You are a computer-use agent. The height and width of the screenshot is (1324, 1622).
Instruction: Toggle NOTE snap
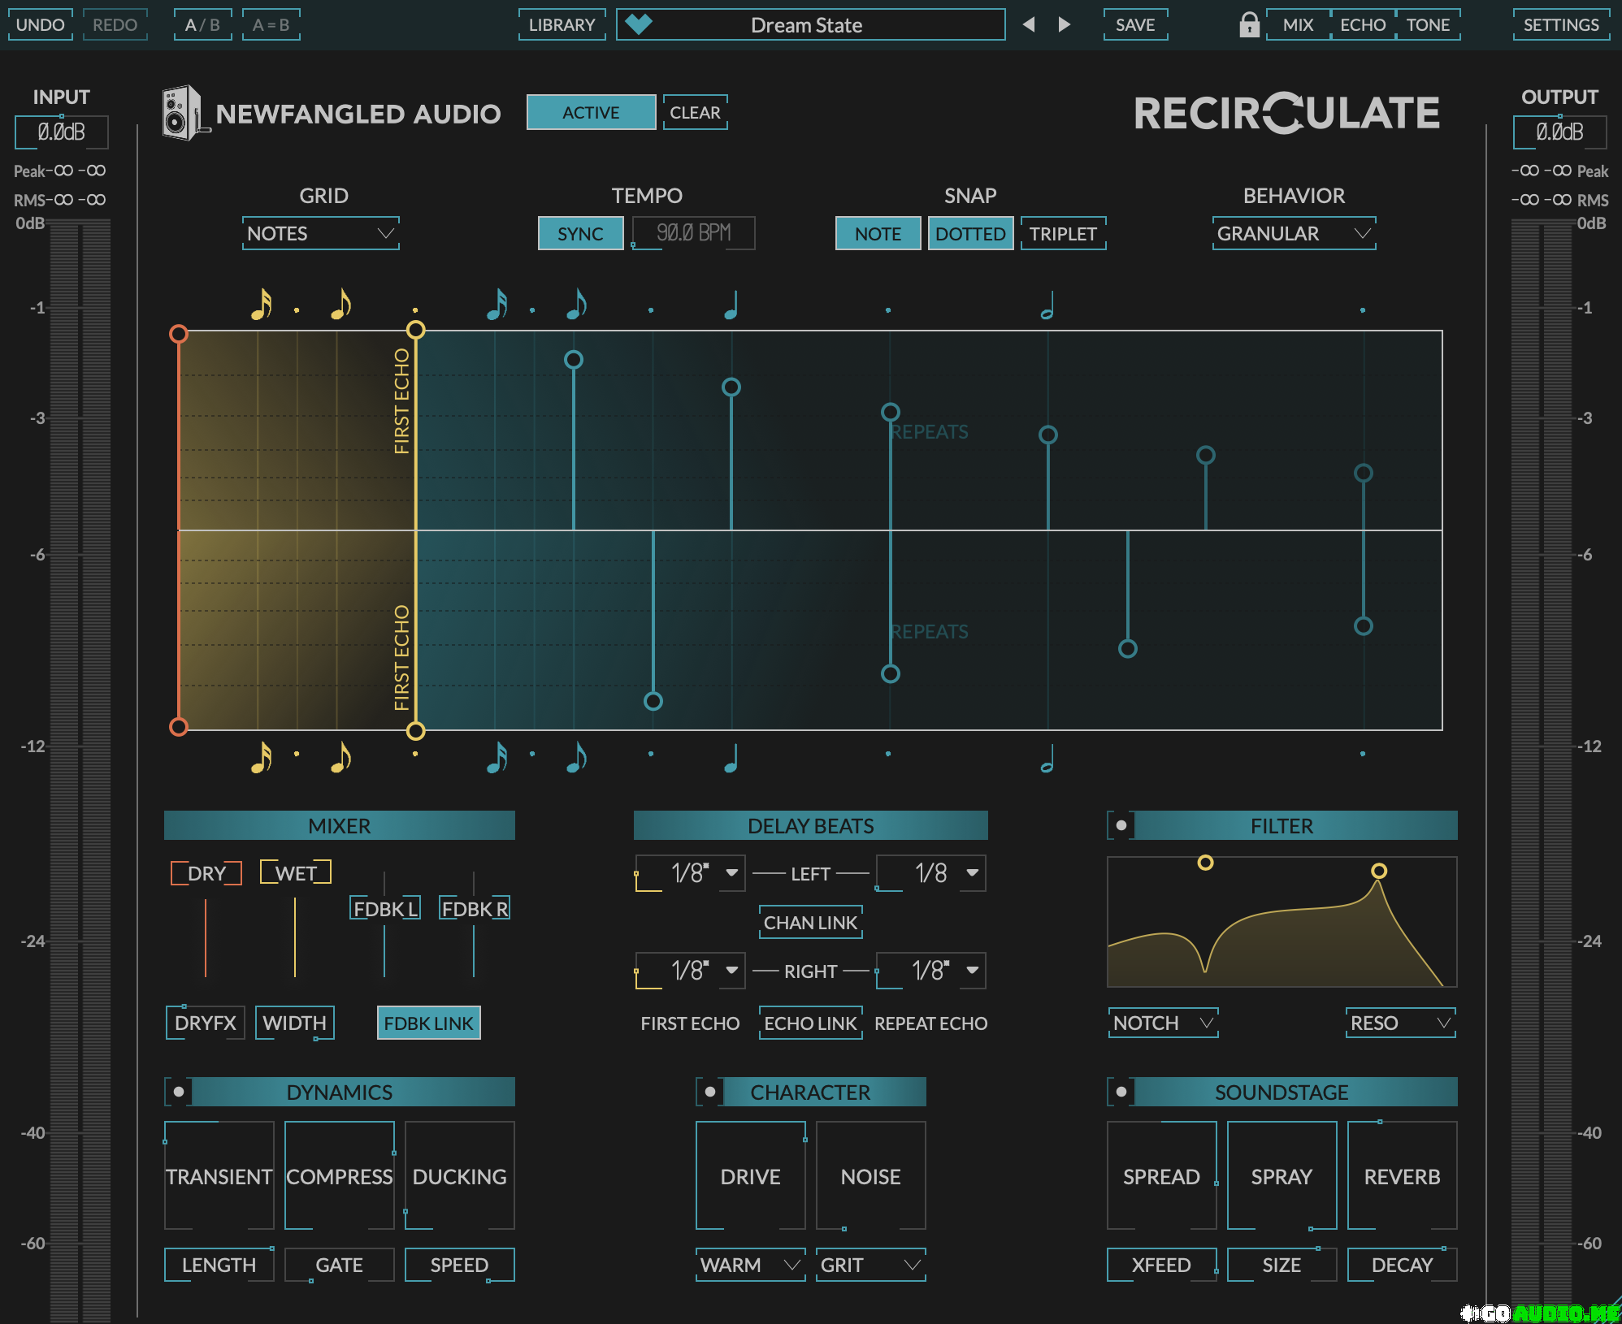click(x=878, y=233)
